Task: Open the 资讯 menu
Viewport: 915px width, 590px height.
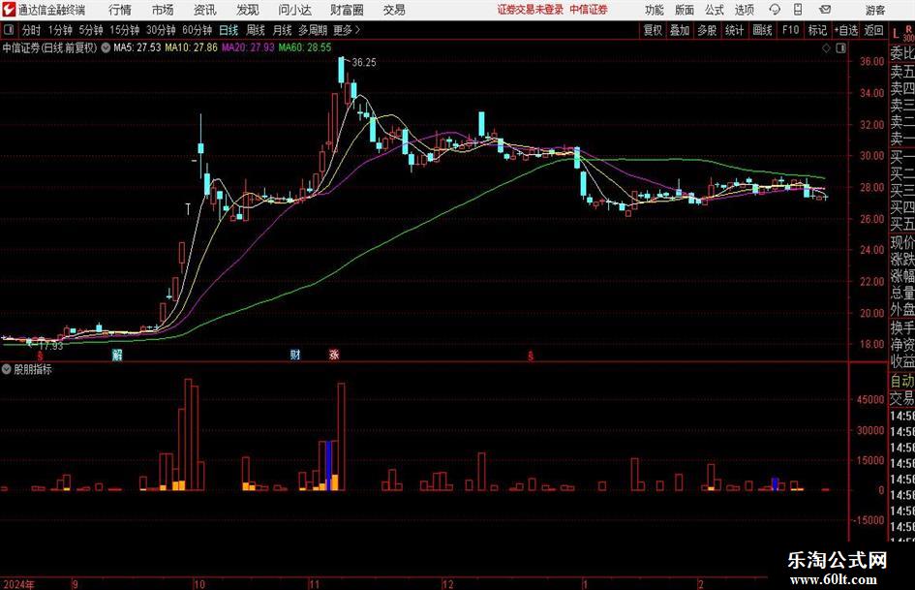Action: coord(205,10)
